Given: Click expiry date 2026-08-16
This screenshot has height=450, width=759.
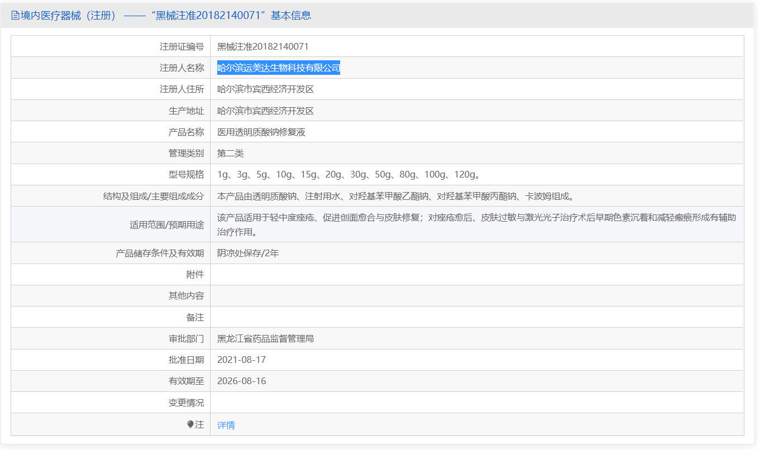Looking at the screenshot, I should (242, 381).
